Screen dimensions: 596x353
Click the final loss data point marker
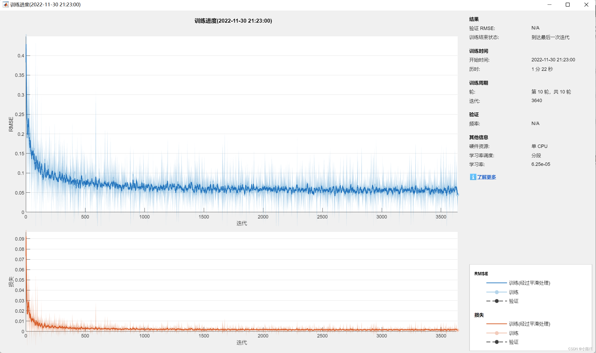click(x=457, y=330)
